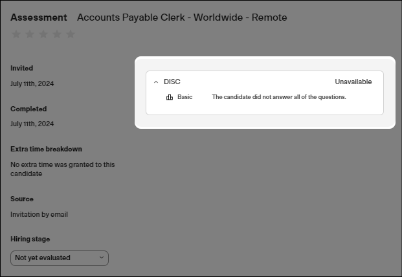
Task: Open the Hiring stage dropdown
Action: 60,258
